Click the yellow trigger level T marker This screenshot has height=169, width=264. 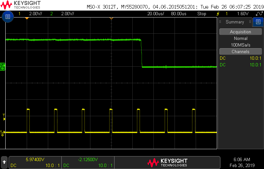pos(4,117)
